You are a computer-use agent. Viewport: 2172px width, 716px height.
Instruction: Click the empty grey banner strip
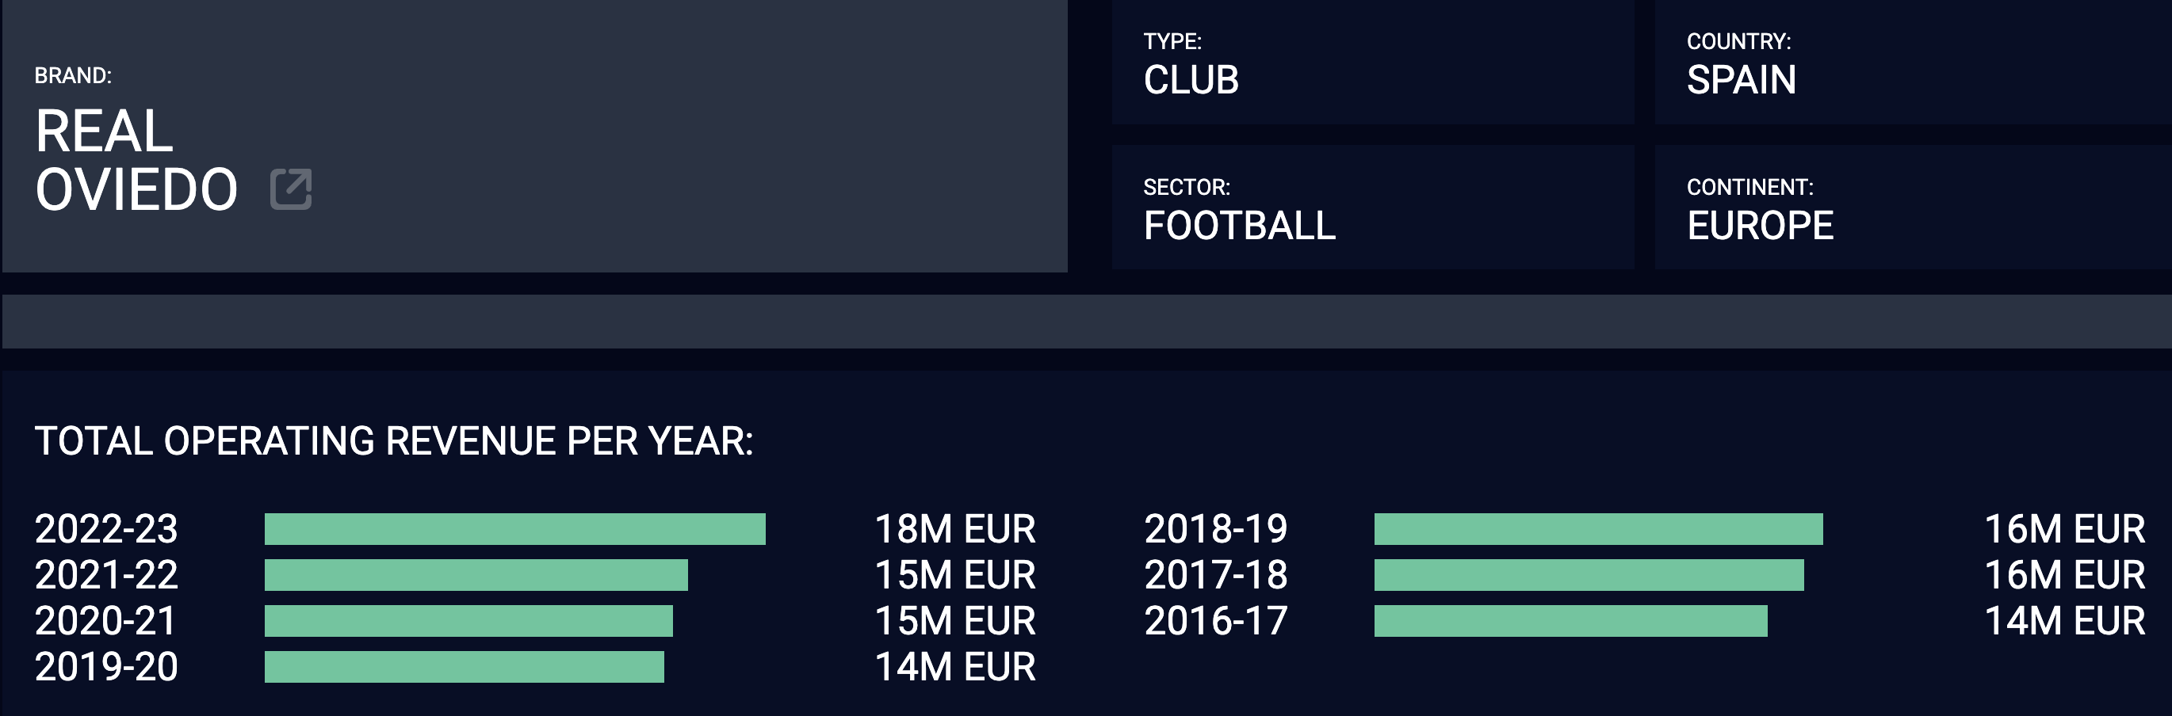(1087, 322)
